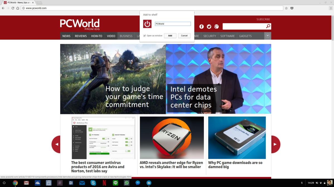Viewport: 334px width, 187px height.
Task: Open LINE from the shelf
Action: pos(116,183)
